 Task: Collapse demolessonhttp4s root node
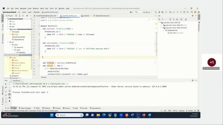point(6,19)
